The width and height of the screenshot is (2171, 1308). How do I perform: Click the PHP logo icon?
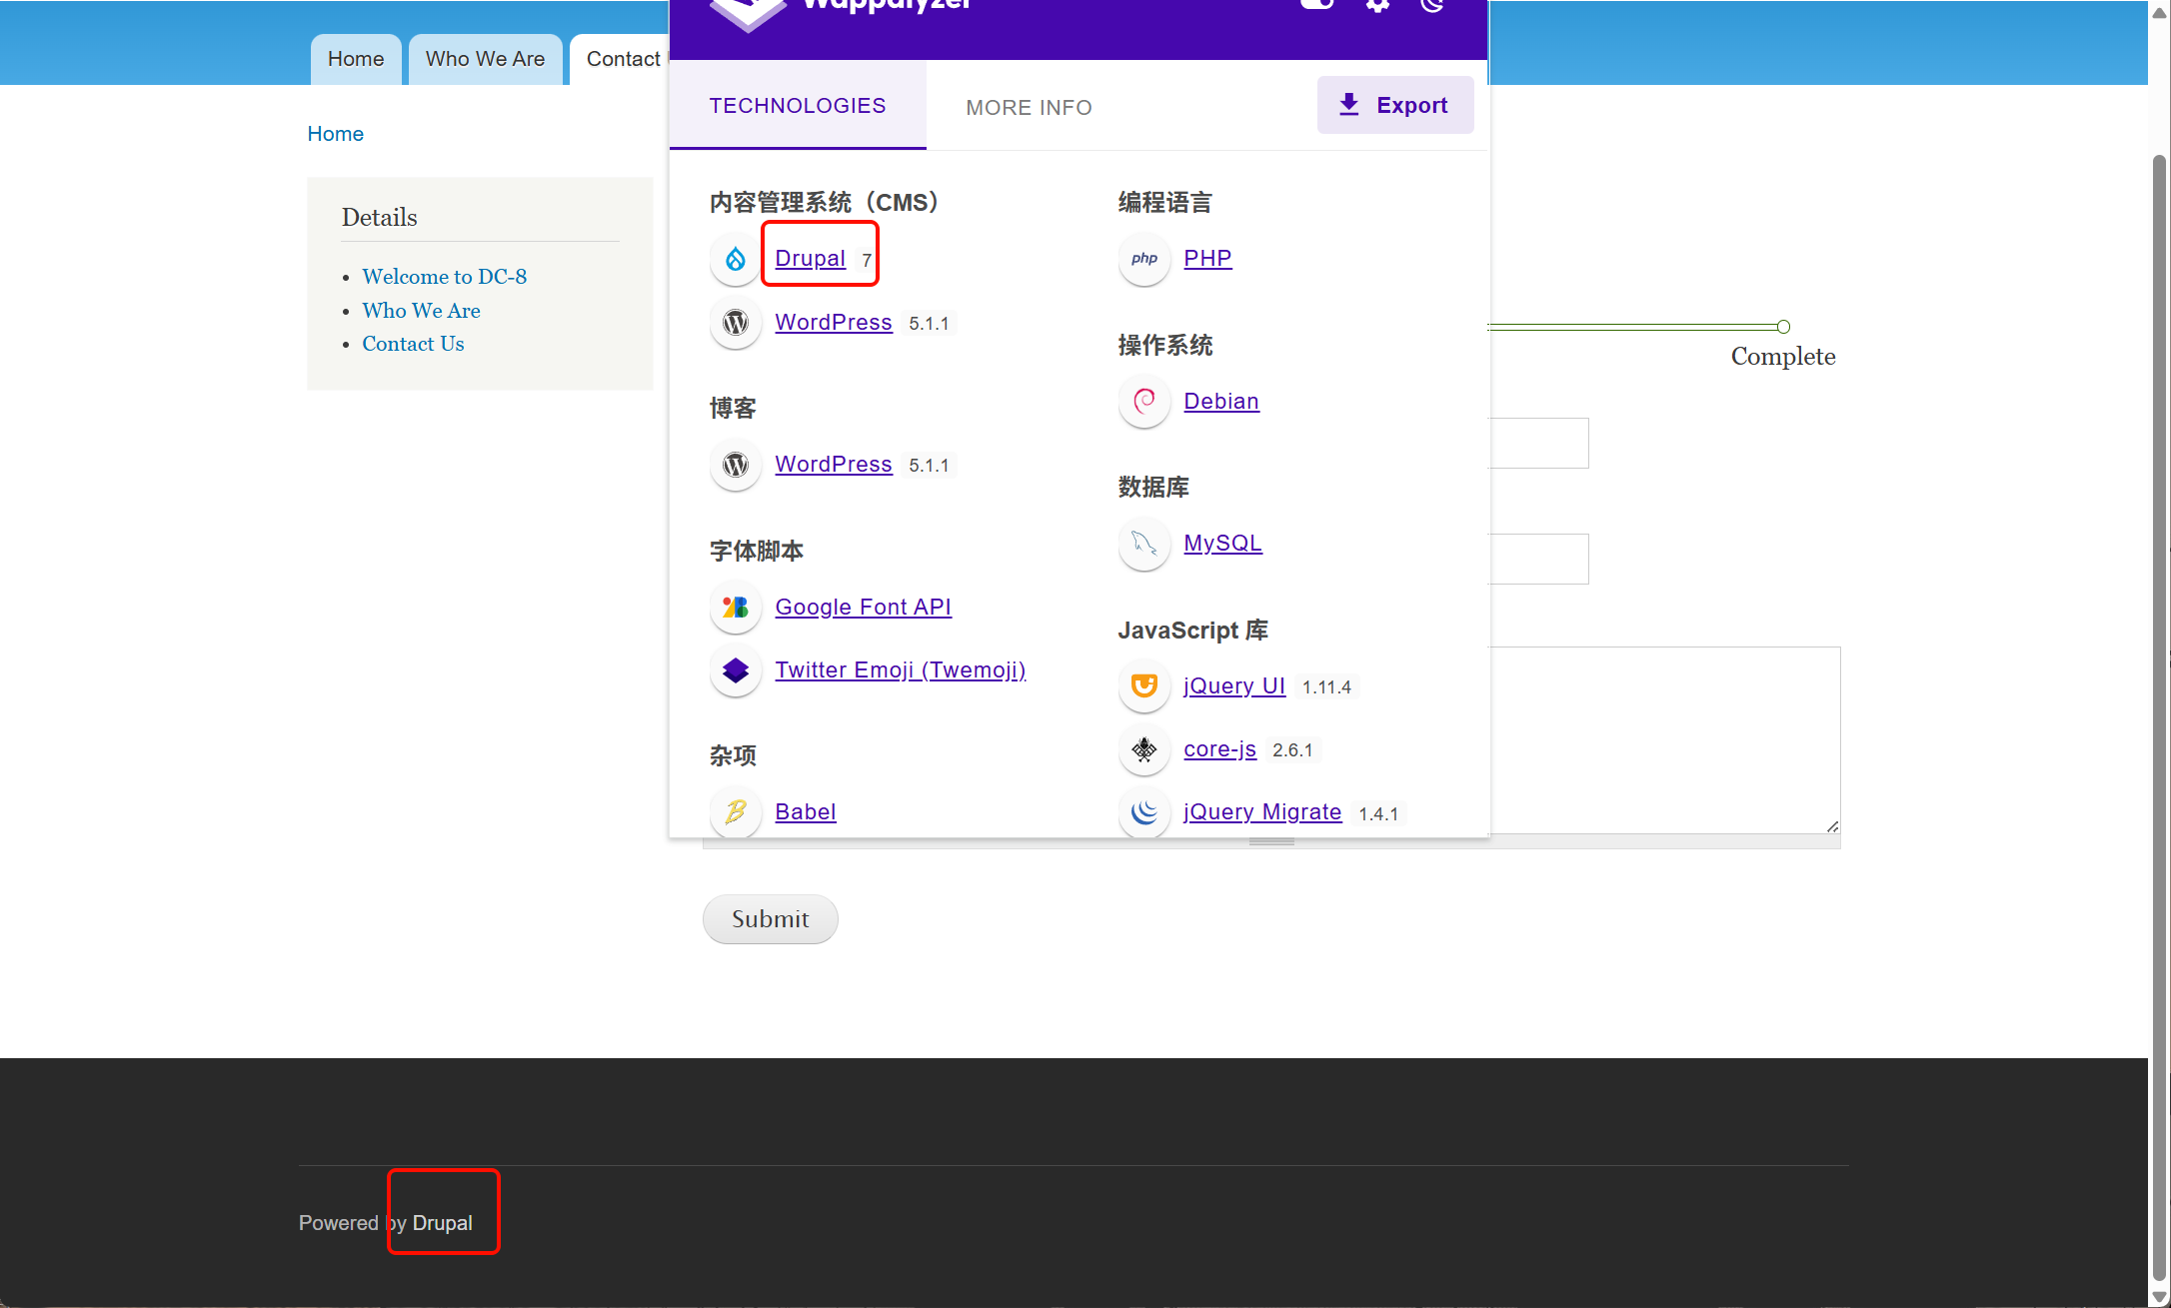[x=1144, y=259]
